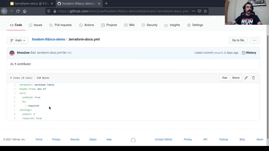This screenshot has width=269, height=151.
Task: Save page to Pocket icon
Action: pos(199,11)
